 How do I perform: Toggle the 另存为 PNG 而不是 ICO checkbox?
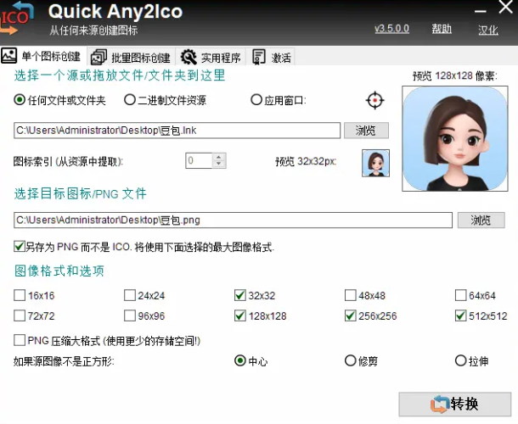coord(20,247)
